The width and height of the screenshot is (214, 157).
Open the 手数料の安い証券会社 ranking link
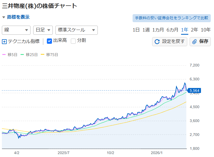[171, 18]
